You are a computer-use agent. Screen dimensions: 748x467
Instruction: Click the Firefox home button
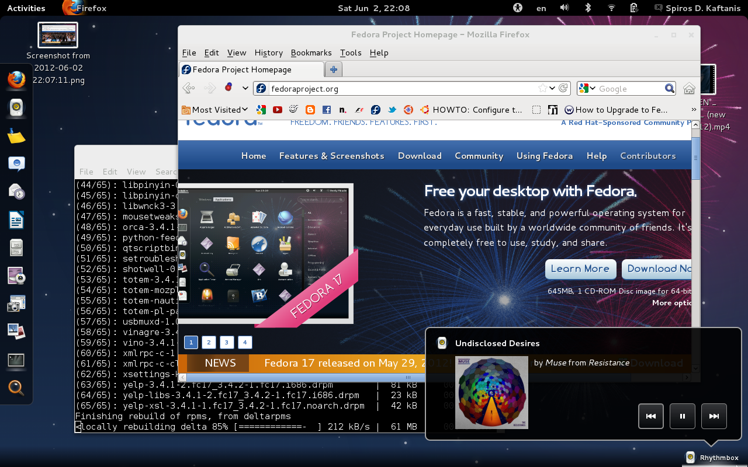tap(689, 89)
